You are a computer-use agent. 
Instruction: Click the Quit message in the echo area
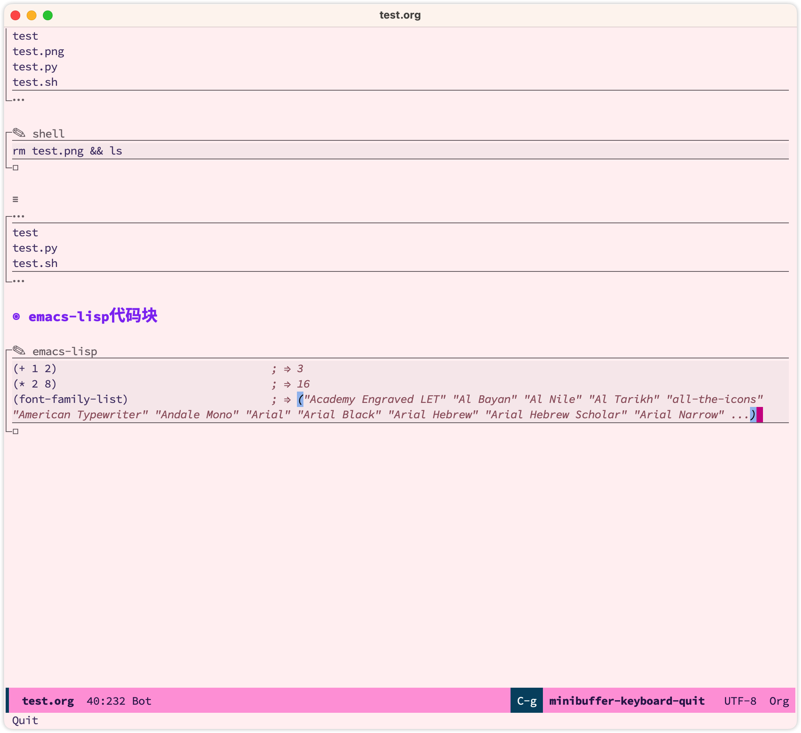click(25, 720)
